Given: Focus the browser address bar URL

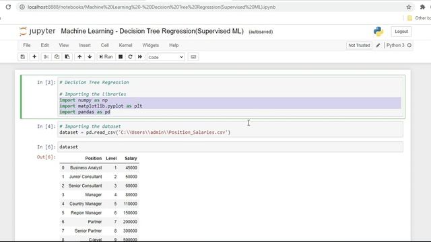Looking at the screenshot, I should 152,7.
